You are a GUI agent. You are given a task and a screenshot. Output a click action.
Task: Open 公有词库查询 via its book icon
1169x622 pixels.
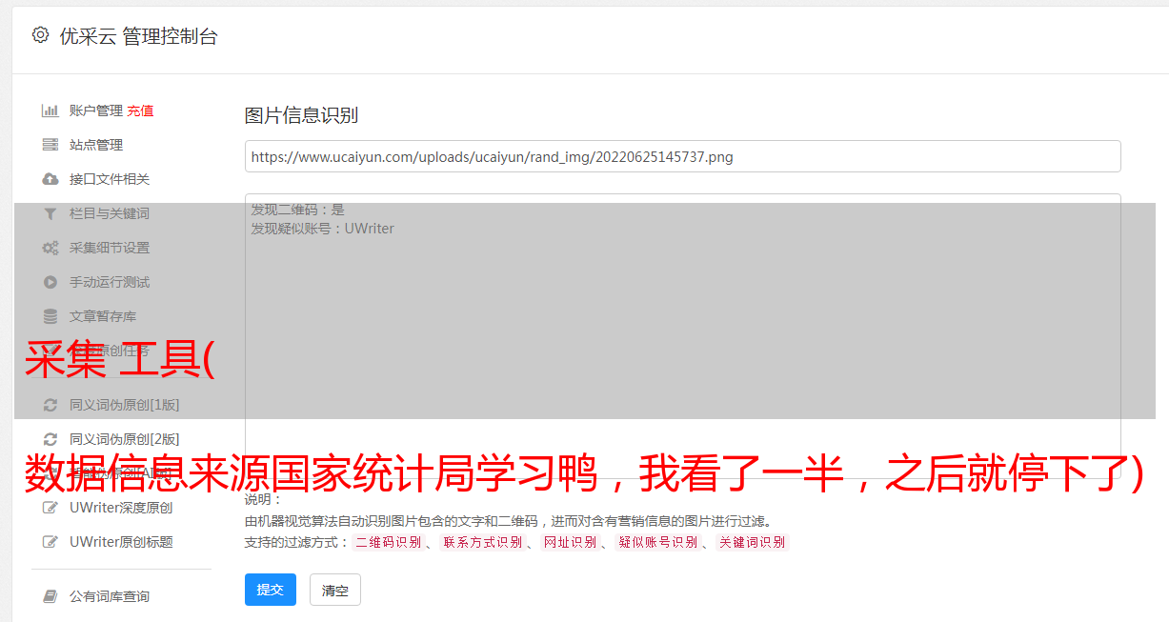[x=50, y=596]
